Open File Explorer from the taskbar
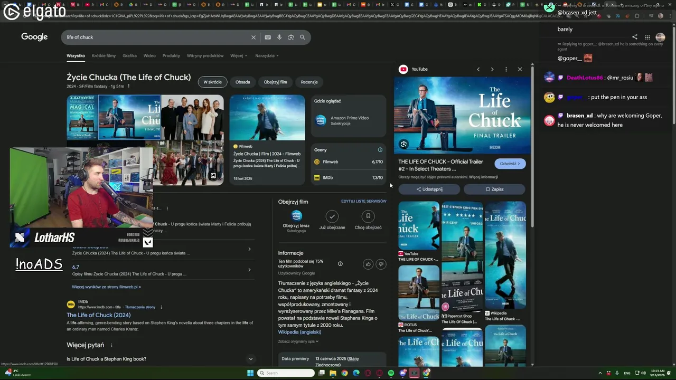Screen dimensions: 676x380 tap(333, 373)
